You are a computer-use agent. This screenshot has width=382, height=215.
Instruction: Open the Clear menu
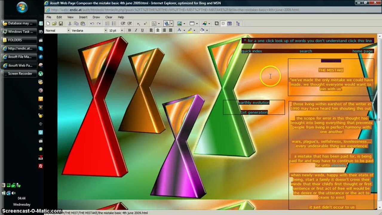pyautogui.click(x=109, y=17)
